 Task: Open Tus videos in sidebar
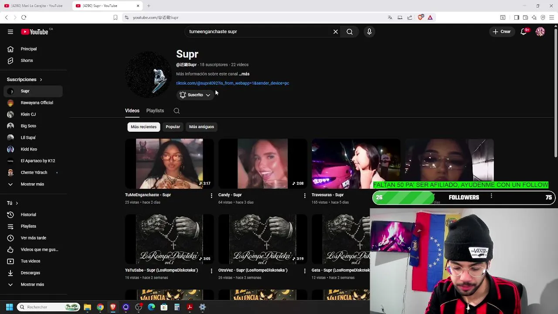tap(33, 261)
